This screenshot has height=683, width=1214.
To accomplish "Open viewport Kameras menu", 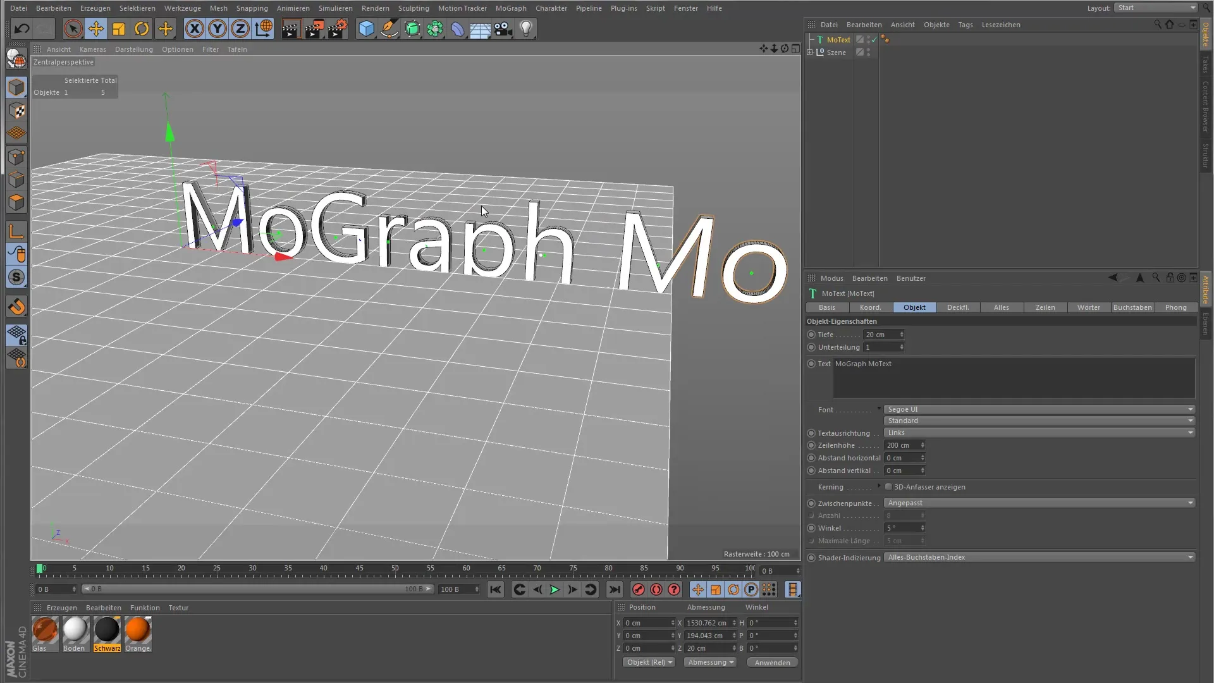I will [x=93, y=49].
